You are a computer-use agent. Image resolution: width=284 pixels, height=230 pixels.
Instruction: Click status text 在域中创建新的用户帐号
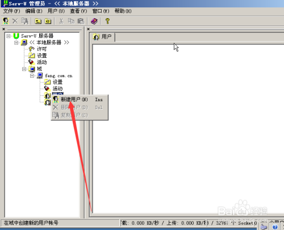click(x=31, y=223)
